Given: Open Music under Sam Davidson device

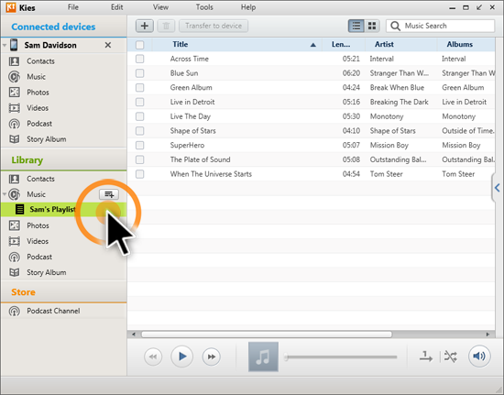Looking at the screenshot, I should point(36,77).
